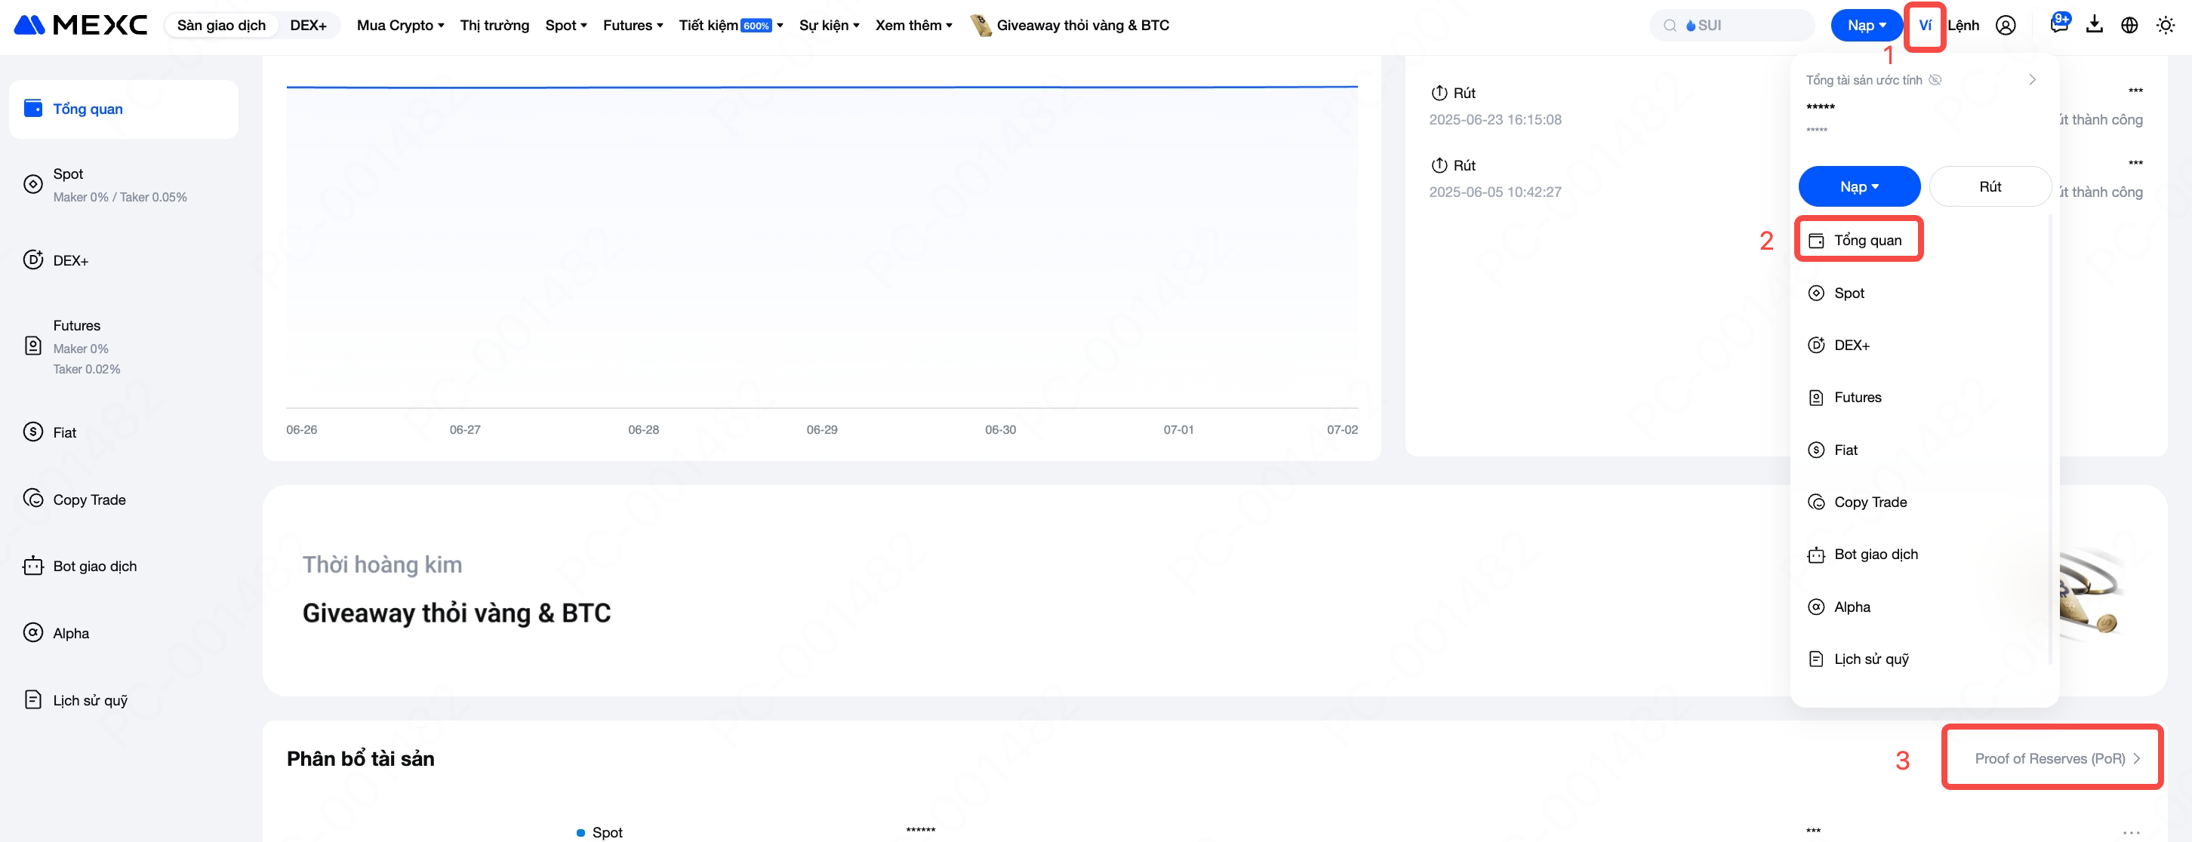The image size is (2192, 842).
Task: Switch to Sàn giao dịch tab
Action: coord(221,26)
